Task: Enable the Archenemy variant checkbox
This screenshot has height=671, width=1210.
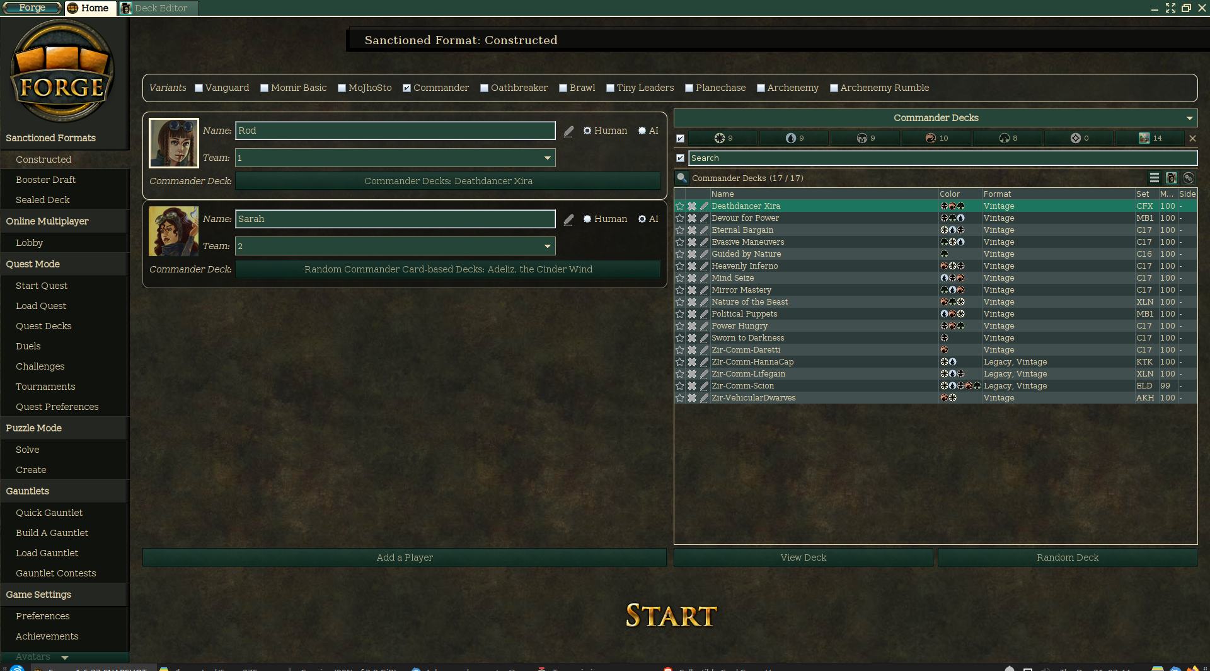Action: click(x=761, y=88)
